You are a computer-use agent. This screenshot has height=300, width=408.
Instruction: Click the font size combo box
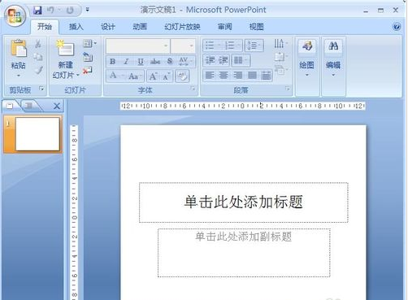pos(183,46)
